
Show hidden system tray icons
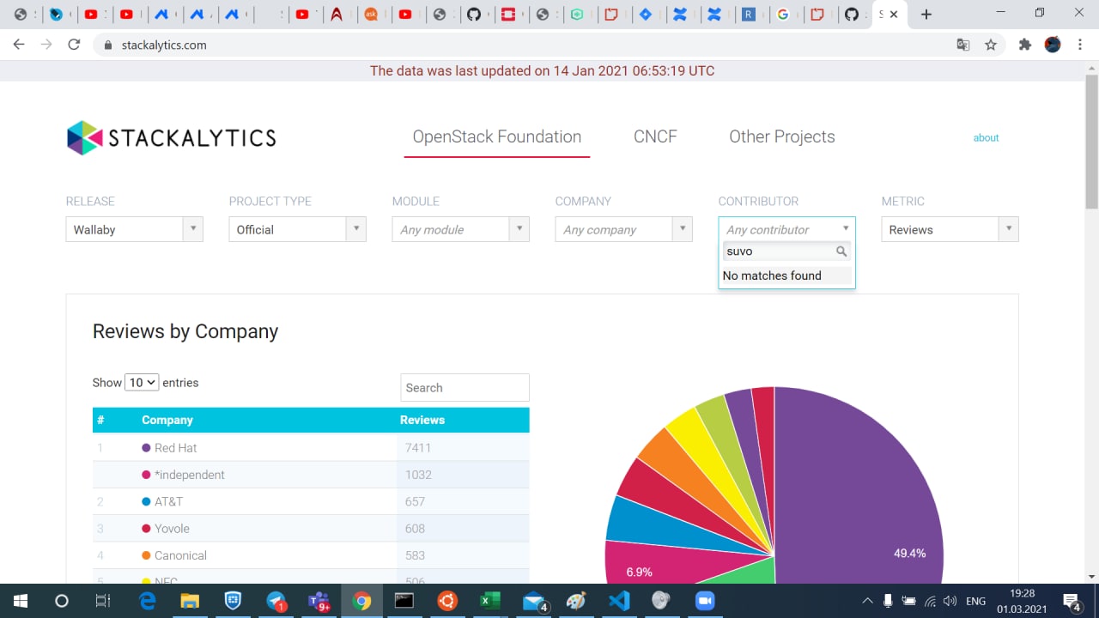[867, 601]
